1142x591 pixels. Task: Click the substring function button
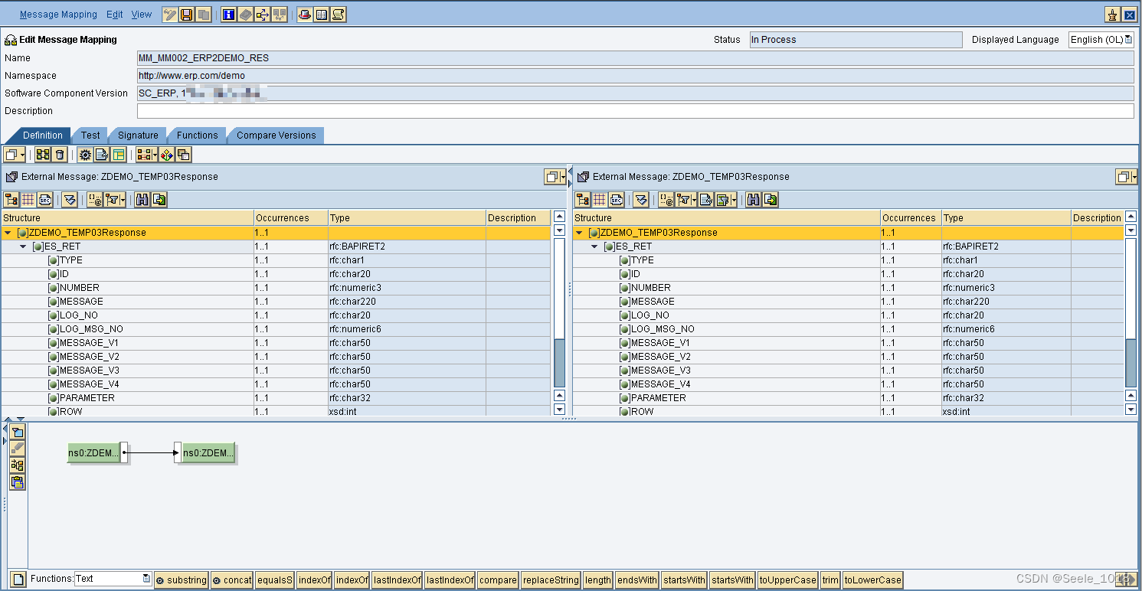point(182,580)
